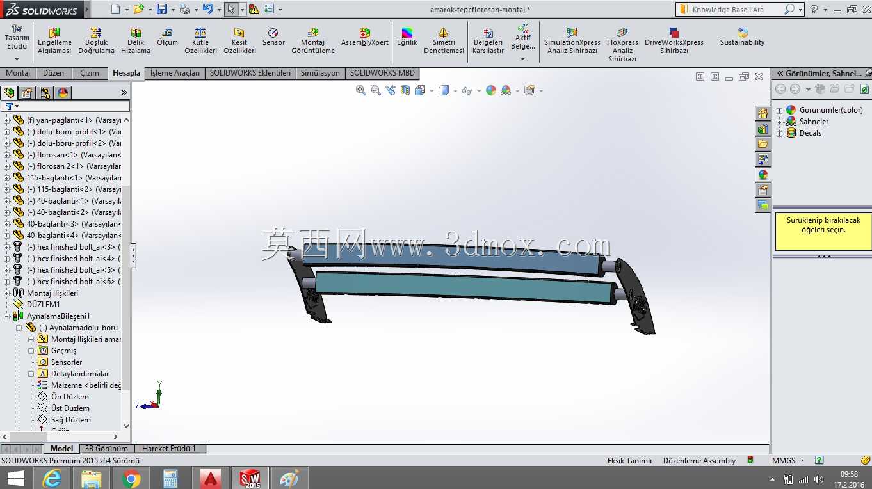Open the View Palette task pane tab
Viewport: 872px width, 489px height.
(763, 159)
